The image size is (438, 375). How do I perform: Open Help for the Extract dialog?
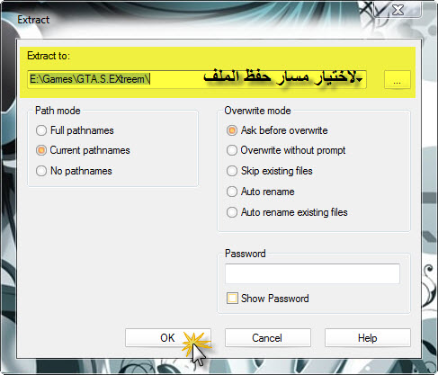point(368,338)
